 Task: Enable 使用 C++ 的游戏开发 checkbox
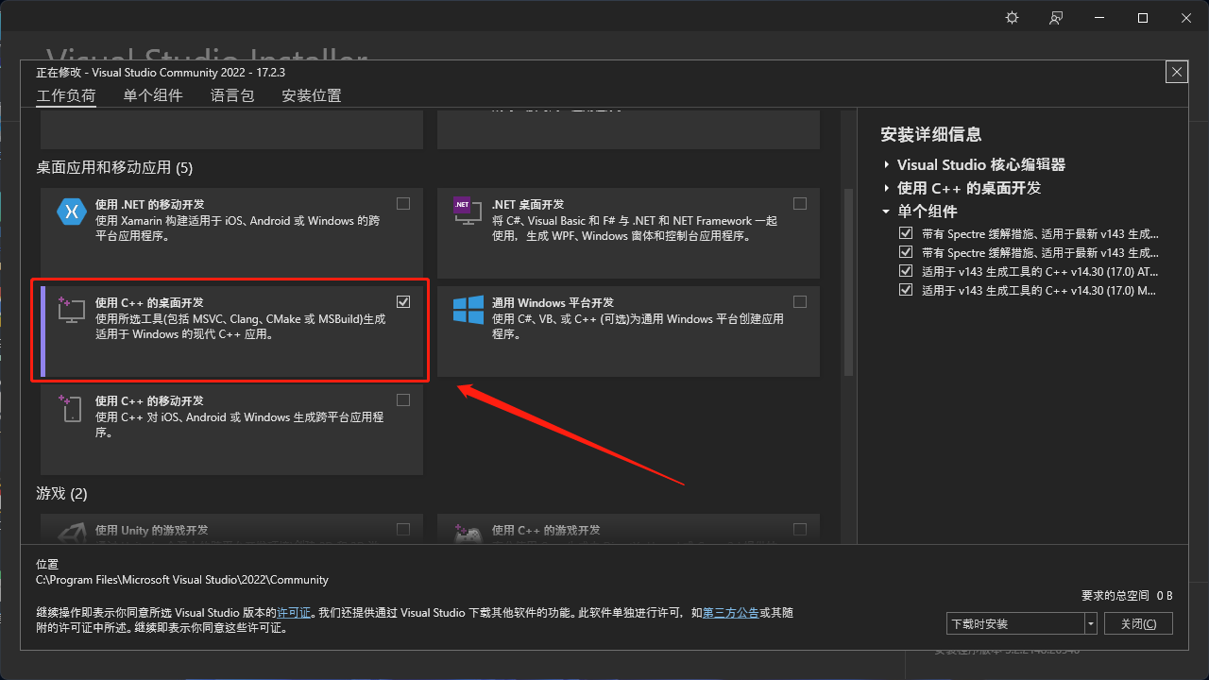[800, 529]
